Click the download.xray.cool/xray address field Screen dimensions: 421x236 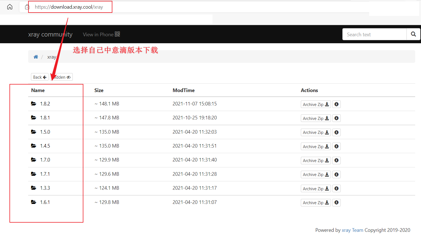(x=69, y=7)
